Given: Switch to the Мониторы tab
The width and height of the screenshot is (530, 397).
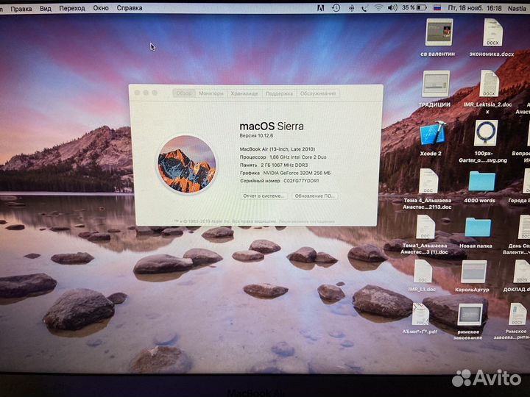Looking at the screenshot, I should pos(211,93).
